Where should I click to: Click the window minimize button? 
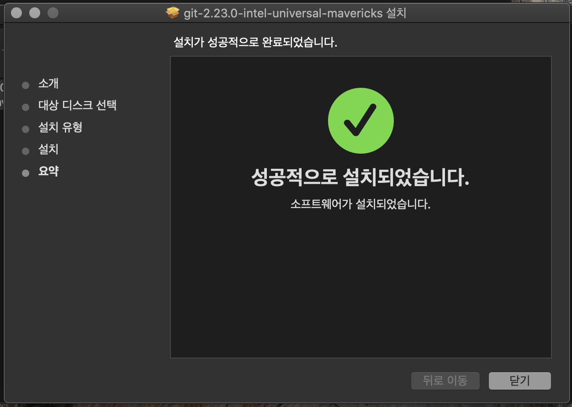(x=35, y=13)
